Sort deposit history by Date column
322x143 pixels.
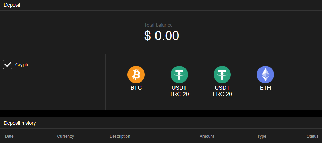(x=9, y=136)
